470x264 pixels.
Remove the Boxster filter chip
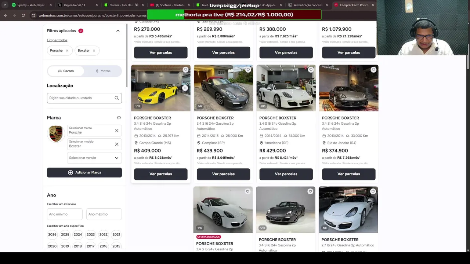(x=94, y=51)
